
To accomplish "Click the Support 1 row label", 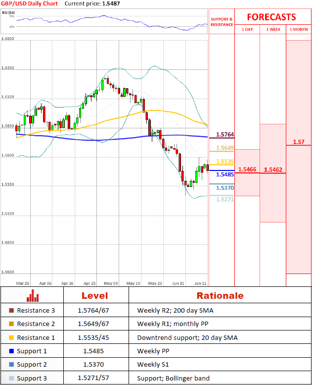I will pyautogui.click(x=32, y=351).
